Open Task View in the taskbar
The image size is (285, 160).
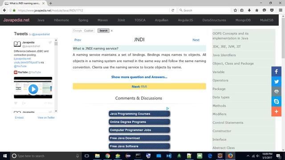(87, 156)
